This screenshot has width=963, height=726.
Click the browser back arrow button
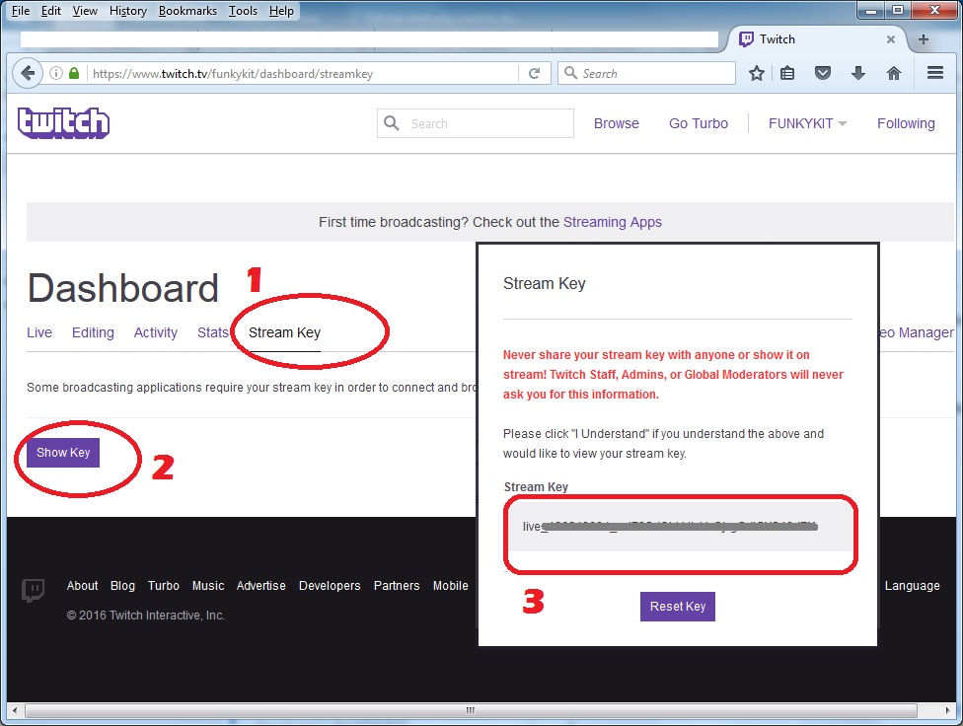click(x=28, y=74)
